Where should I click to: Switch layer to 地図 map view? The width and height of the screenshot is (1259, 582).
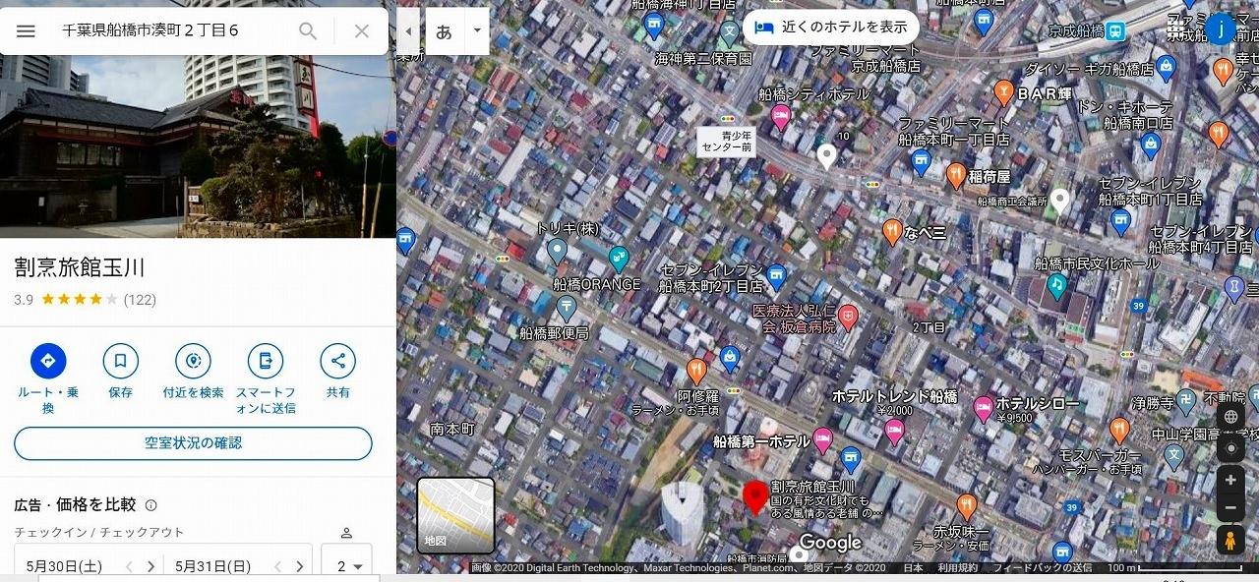point(455,515)
